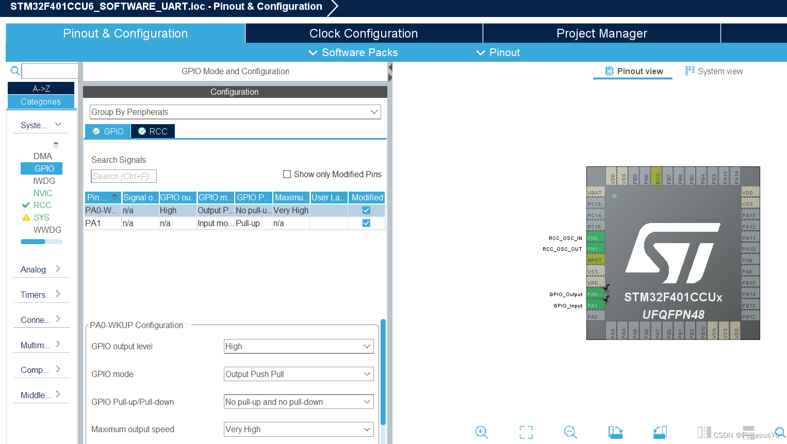Click the yellow warning icon next to SYS
Image resolution: width=787 pixels, height=444 pixels.
point(26,217)
